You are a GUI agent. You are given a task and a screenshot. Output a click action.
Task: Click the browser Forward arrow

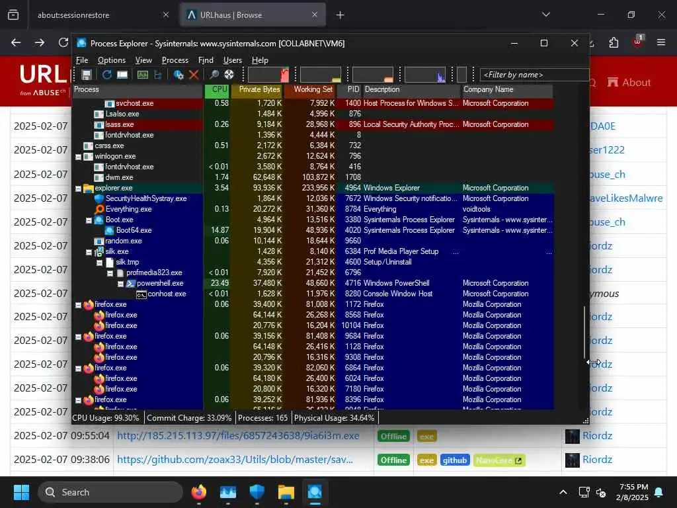click(x=39, y=42)
